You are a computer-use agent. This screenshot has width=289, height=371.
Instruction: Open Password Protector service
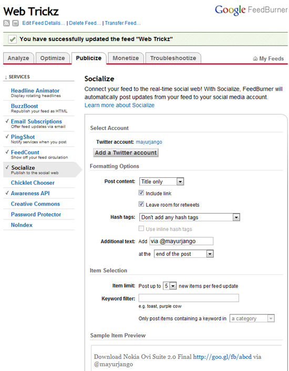36,215
